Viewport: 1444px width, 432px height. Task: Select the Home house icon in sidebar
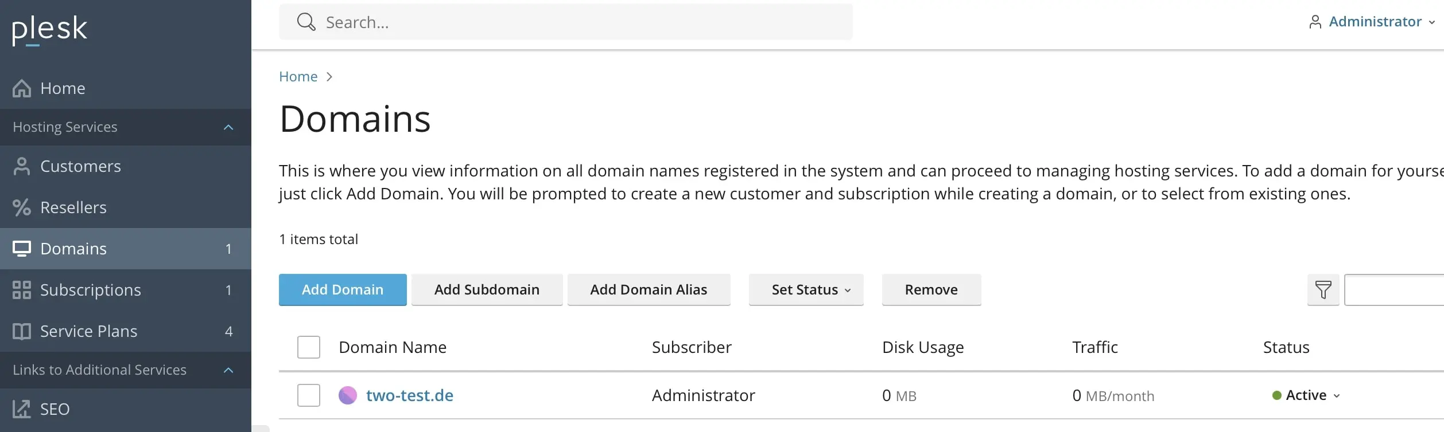[x=21, y=88]
